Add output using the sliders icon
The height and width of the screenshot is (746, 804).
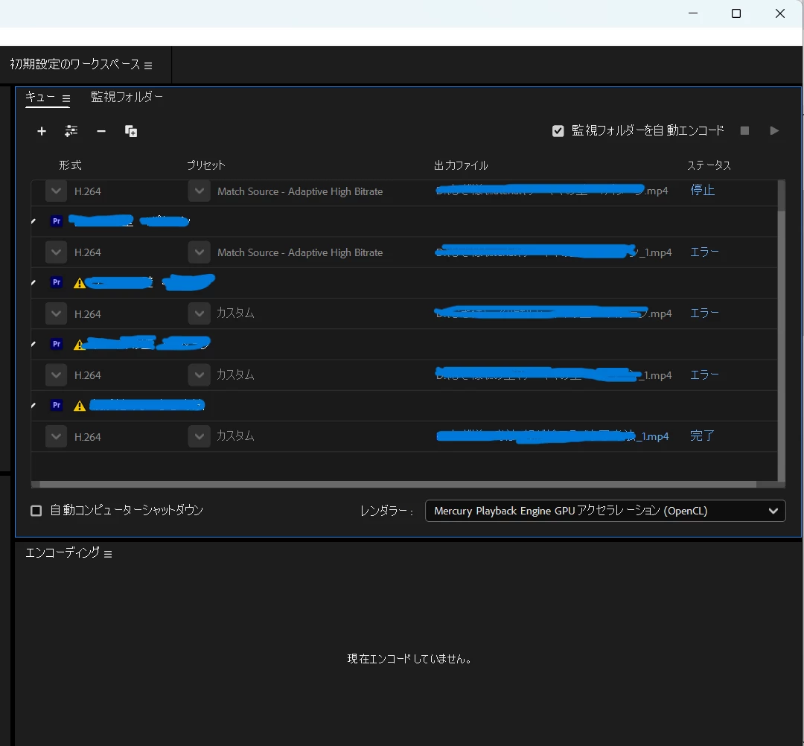coord(71,131)
